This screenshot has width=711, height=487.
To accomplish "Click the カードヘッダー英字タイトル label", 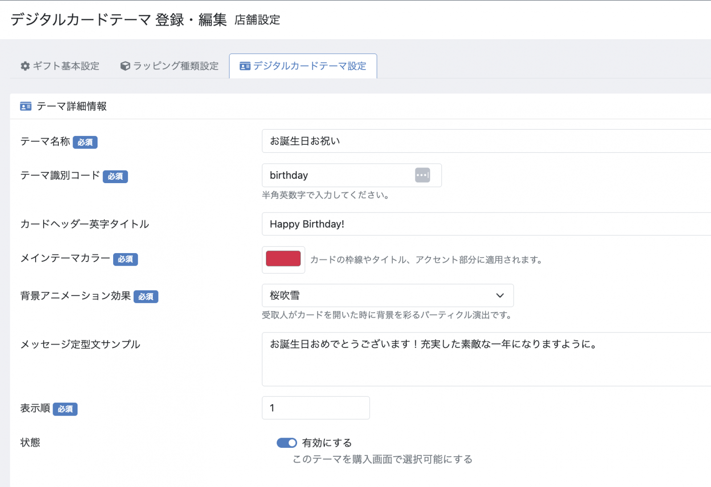I will (x=85, y=224).
